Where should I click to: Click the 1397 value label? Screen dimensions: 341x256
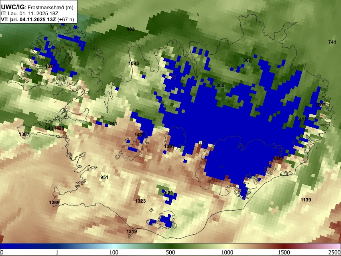click(169, 146)
